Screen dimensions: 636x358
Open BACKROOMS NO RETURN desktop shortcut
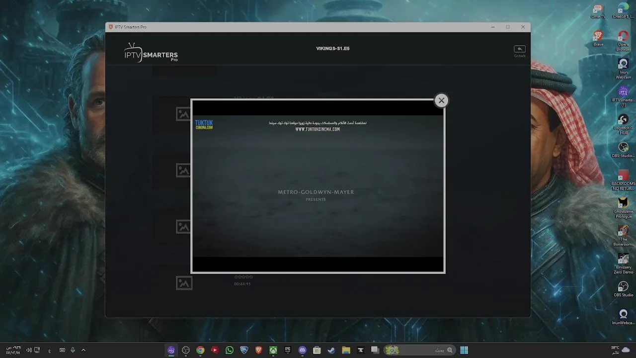point(623,181)
